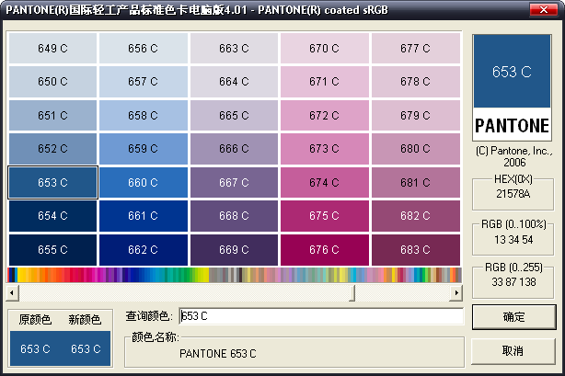This screenshot has height=376, width=565.
Task: Click the RGB percent value 13 34 54
Action: tap(513, 240)
